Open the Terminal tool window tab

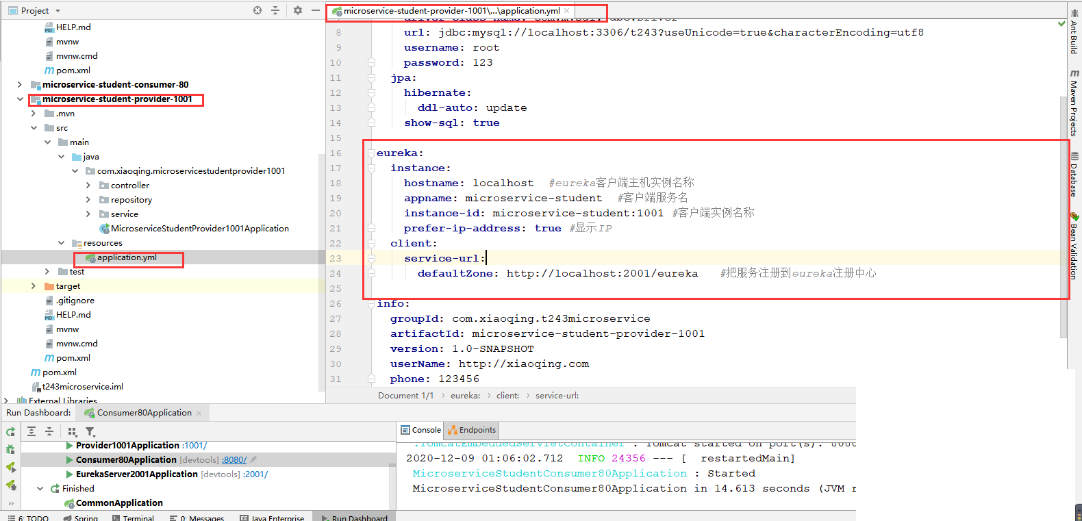pos(133,518)
